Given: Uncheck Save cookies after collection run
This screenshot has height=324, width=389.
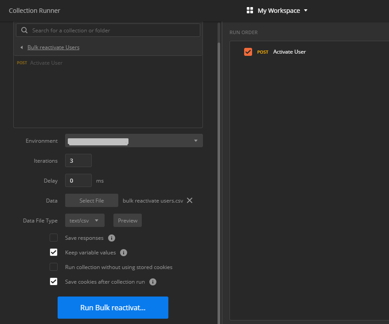Looking at the screenshot, I should [54, 282].
